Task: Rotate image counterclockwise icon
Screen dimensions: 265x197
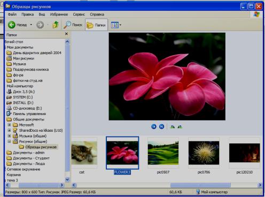Action: [180, 127]
